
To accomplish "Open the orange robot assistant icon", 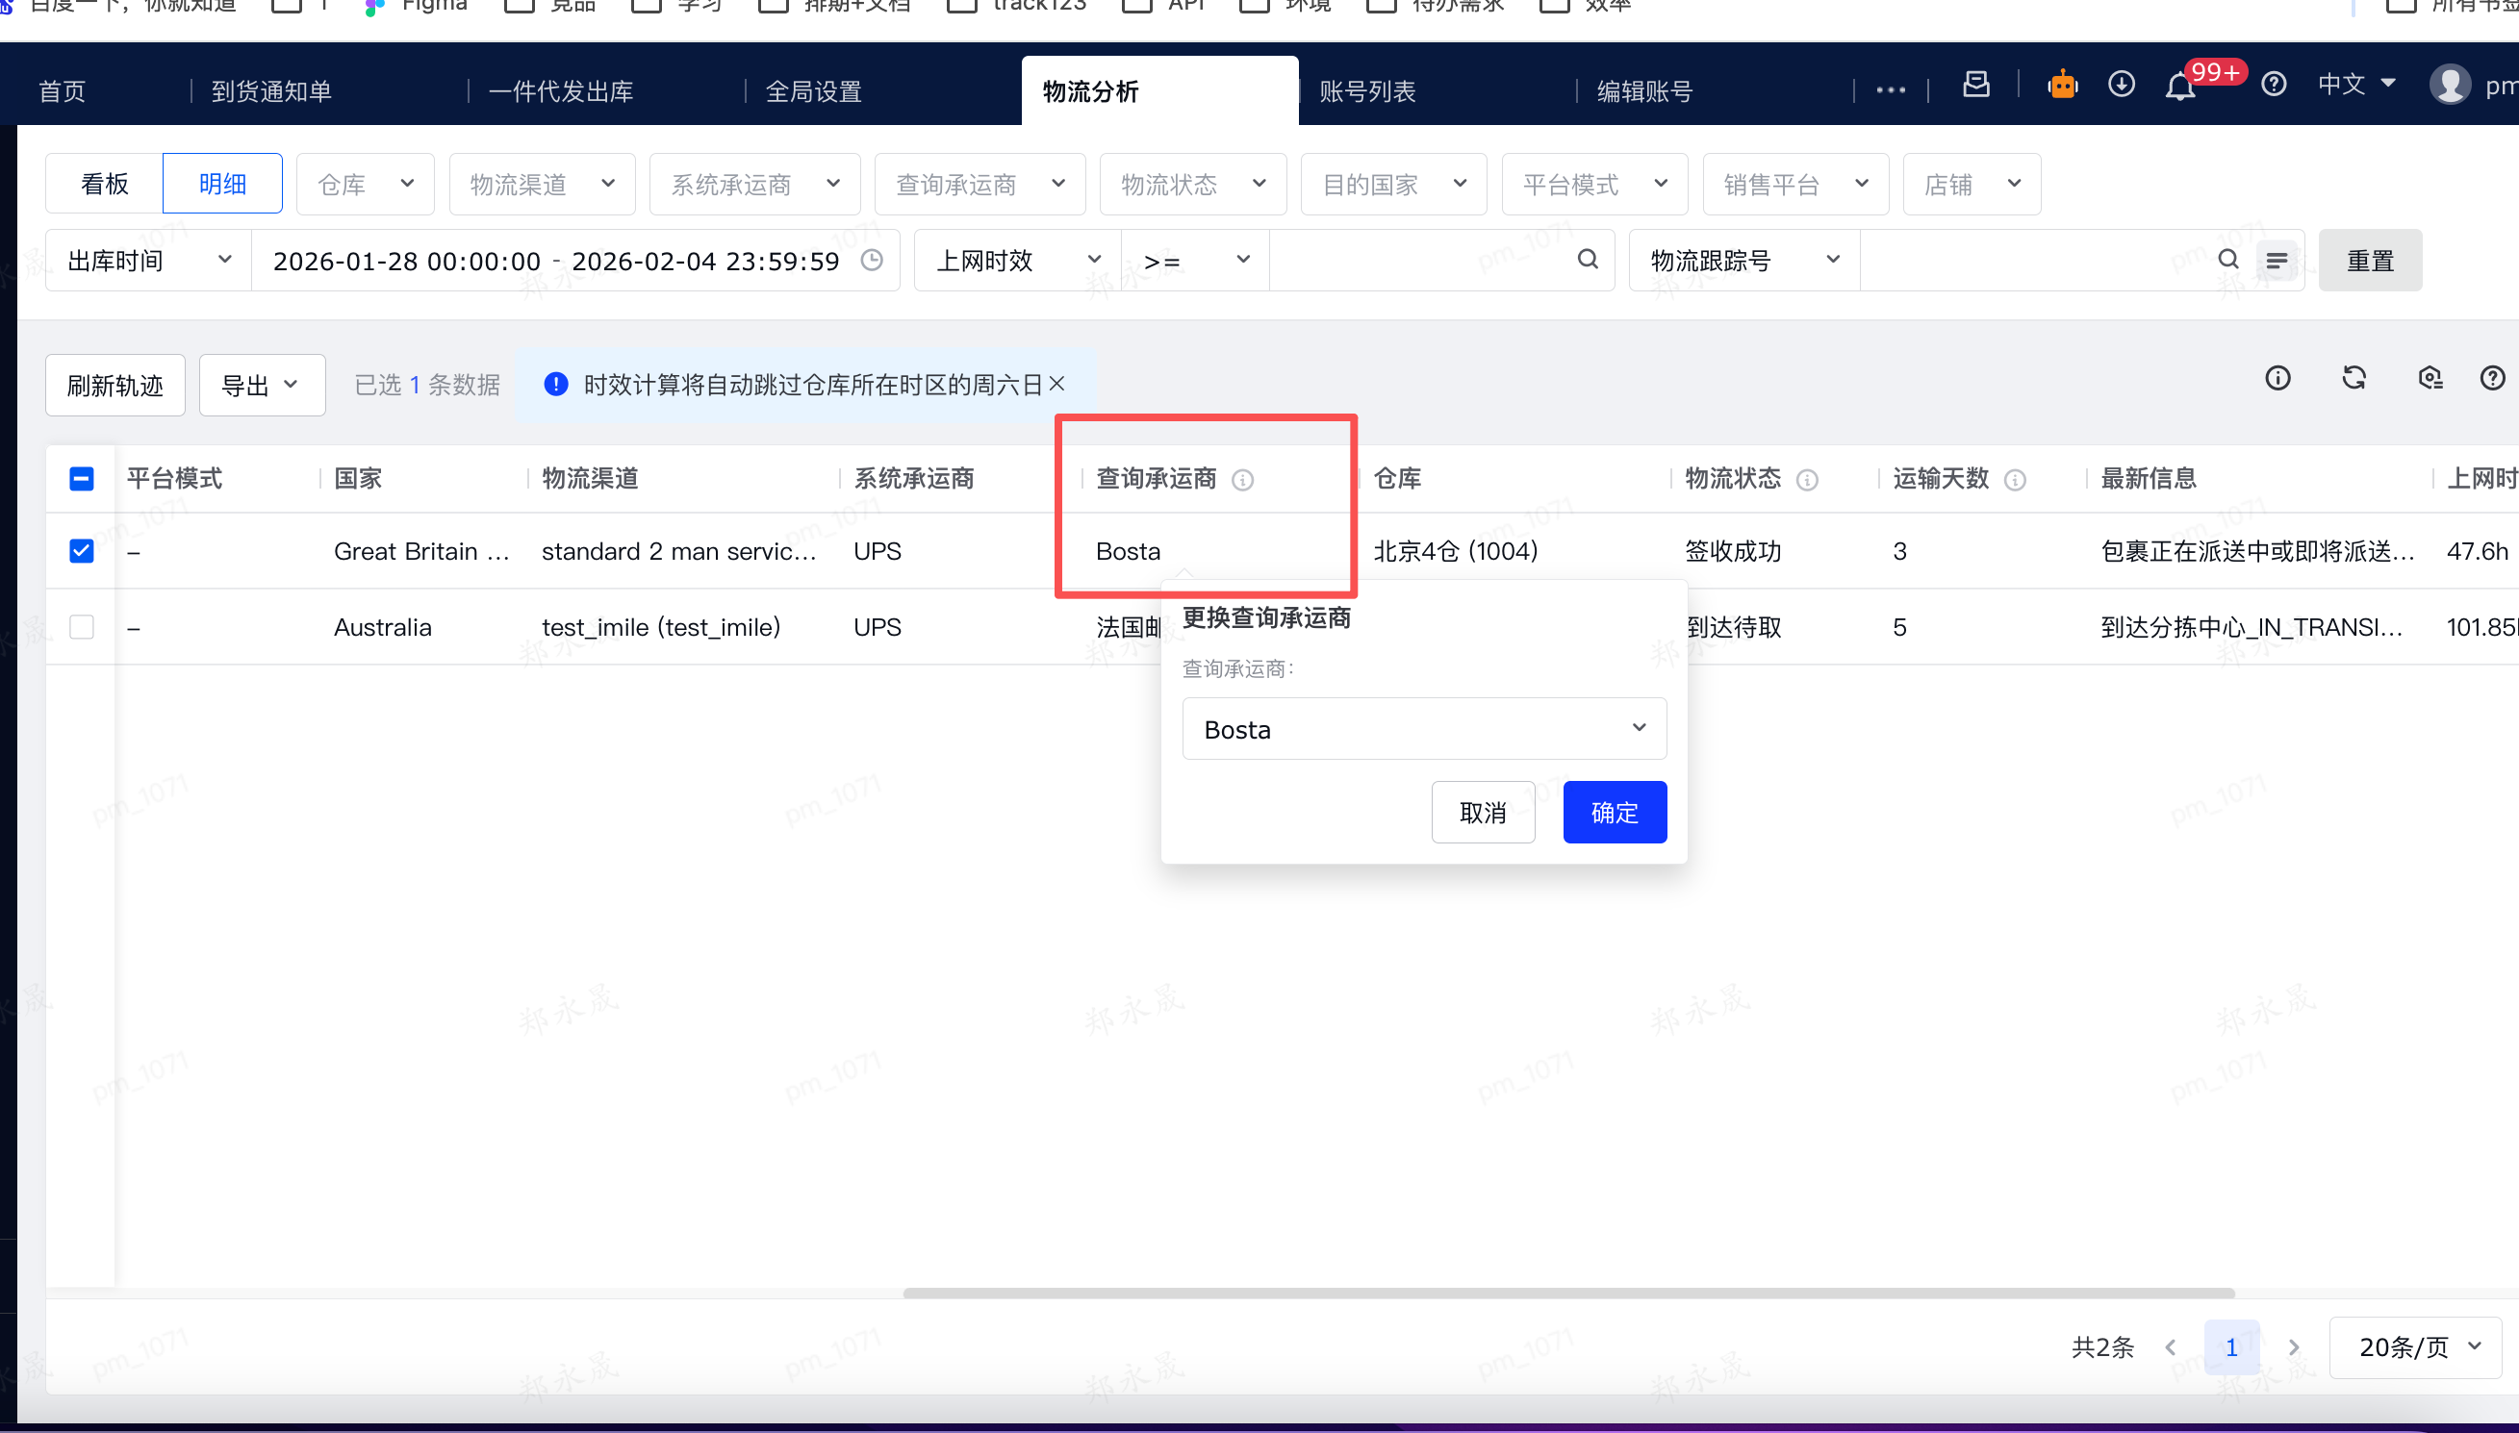I will (2062, 86).
